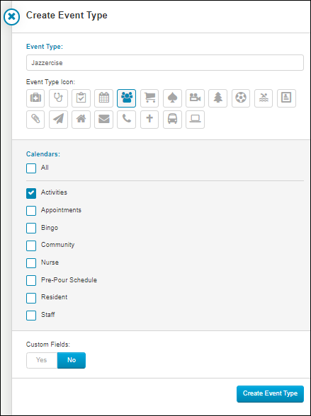The image size is (311, 416).
Task: Select the soccer ball event icon
Action: [241, 98]
